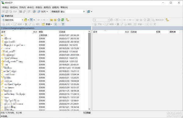Sort local files by 名字 column
Viewport: 183px width, 118px height.
click(x=13, y=32)
